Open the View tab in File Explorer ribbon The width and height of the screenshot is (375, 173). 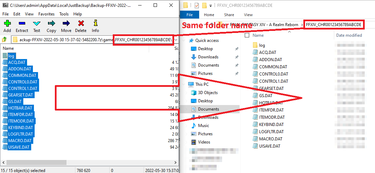pos(248,15)
